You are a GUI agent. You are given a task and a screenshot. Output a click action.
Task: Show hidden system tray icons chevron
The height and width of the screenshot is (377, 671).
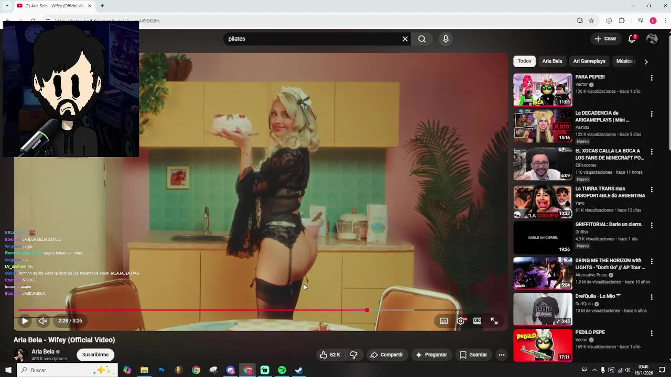[x=594, y=370]
